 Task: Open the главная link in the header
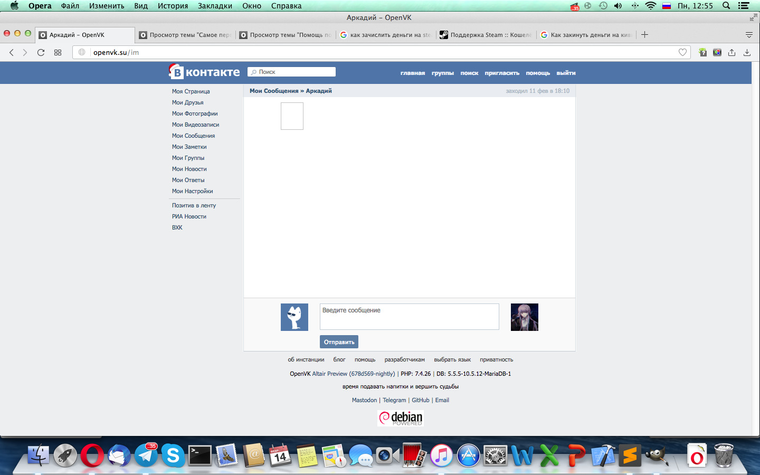pos(413,73)
